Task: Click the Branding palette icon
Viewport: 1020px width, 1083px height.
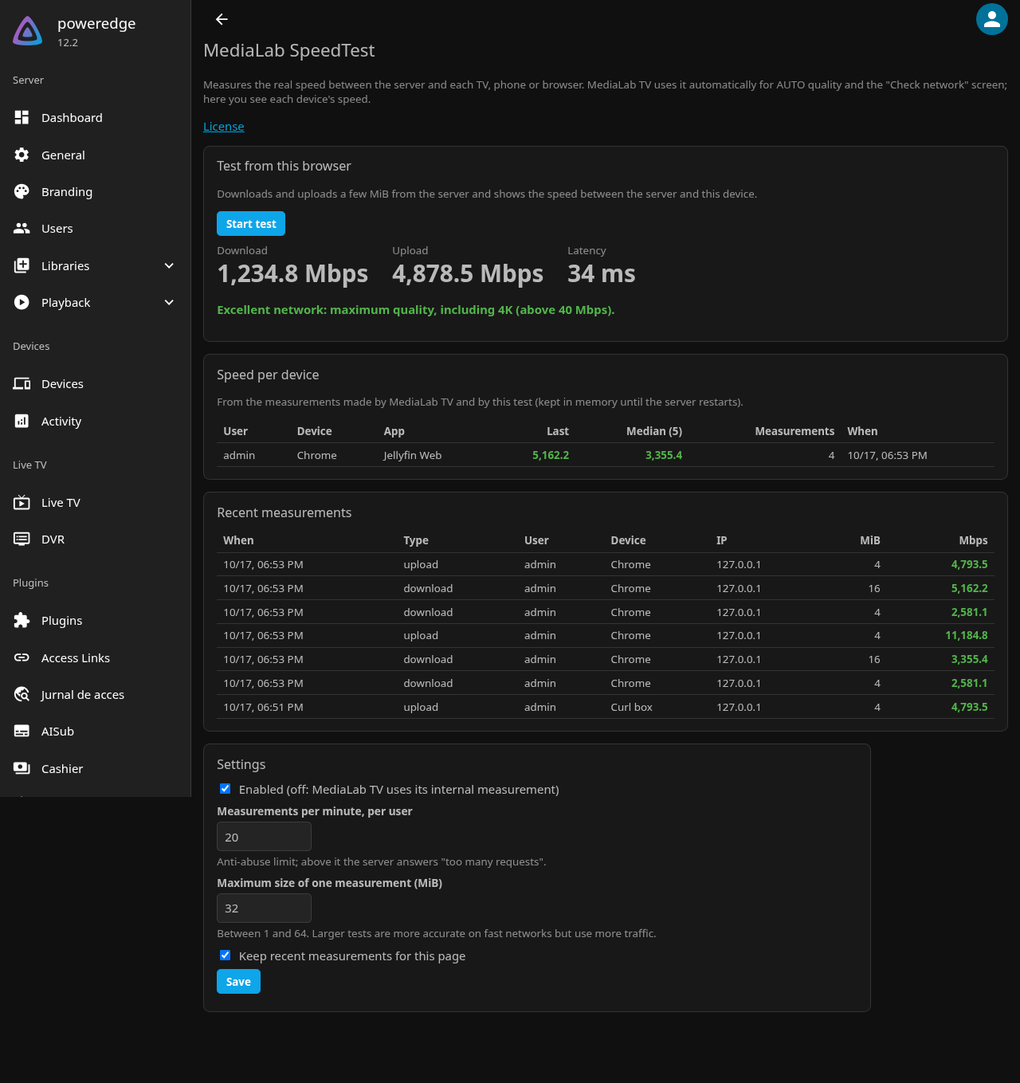Action: click(22, 191)
